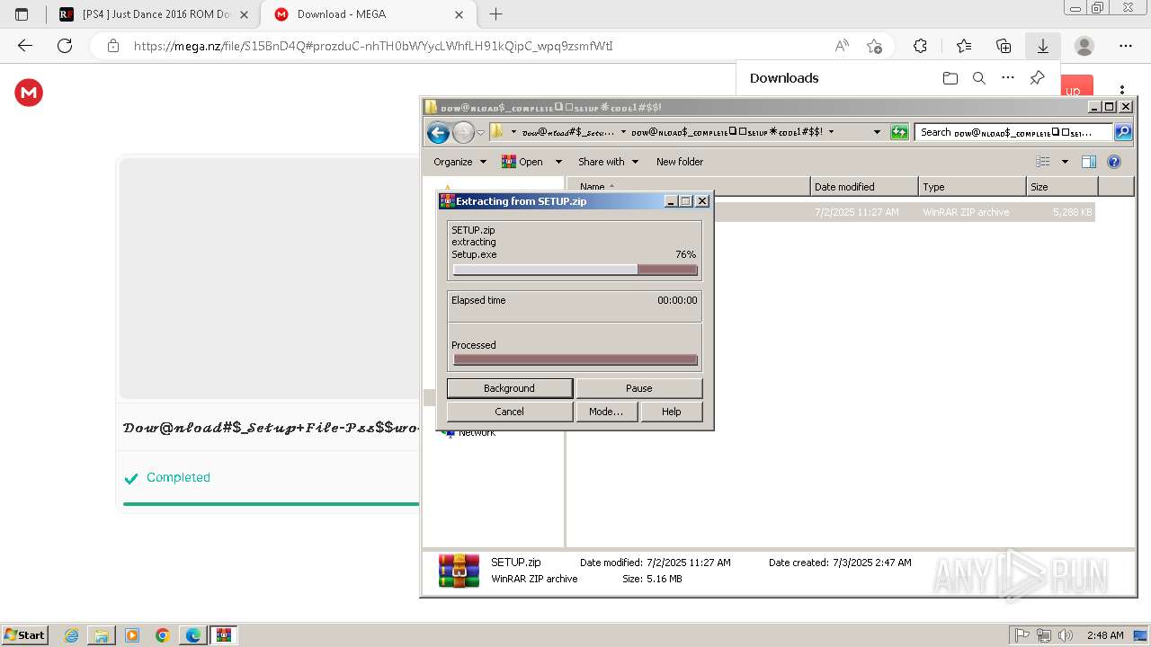Search downloads in the Downloads panel

point(979,78)
